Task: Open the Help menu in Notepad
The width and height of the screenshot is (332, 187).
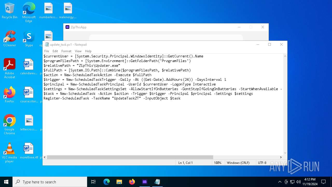Action: coord(88,51)
